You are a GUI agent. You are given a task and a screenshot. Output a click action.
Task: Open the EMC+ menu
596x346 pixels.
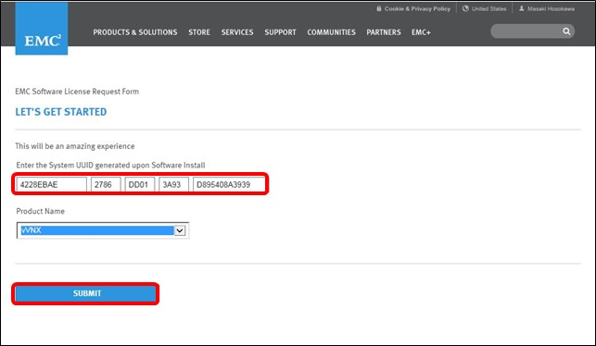tap(421, 32)
